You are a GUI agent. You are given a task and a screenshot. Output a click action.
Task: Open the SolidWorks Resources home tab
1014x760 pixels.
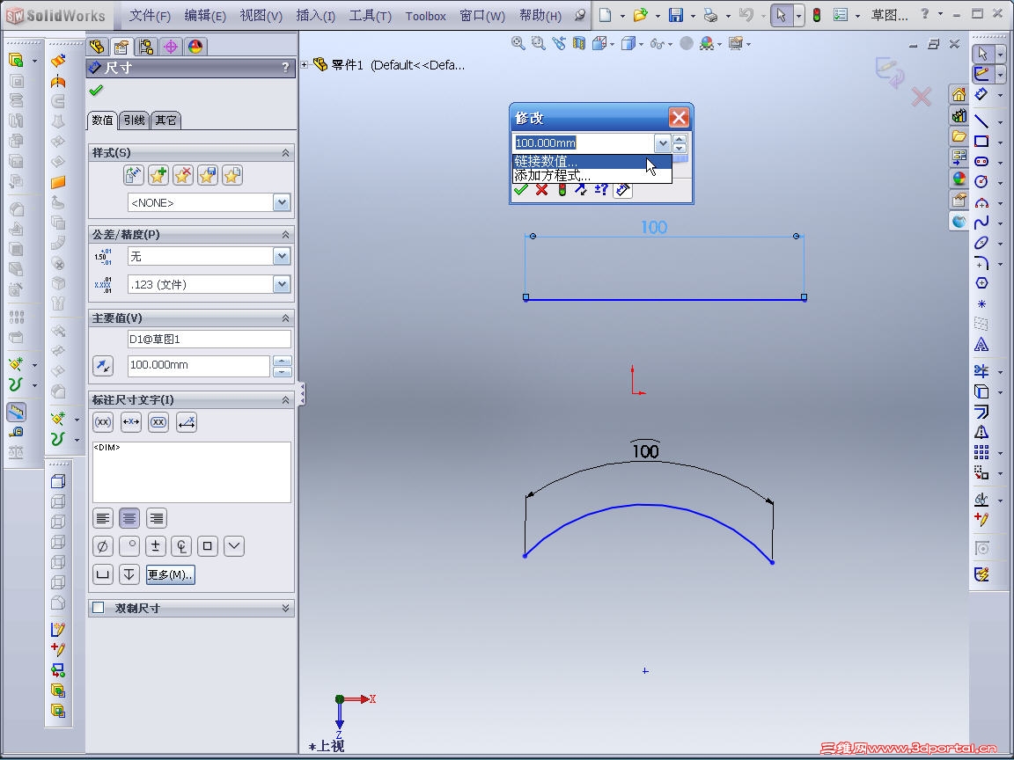pos(959,95)
